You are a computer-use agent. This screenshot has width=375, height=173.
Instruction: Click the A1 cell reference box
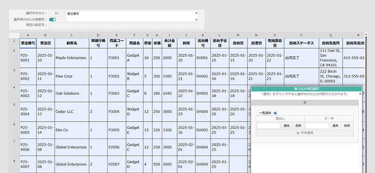(57, 14)
